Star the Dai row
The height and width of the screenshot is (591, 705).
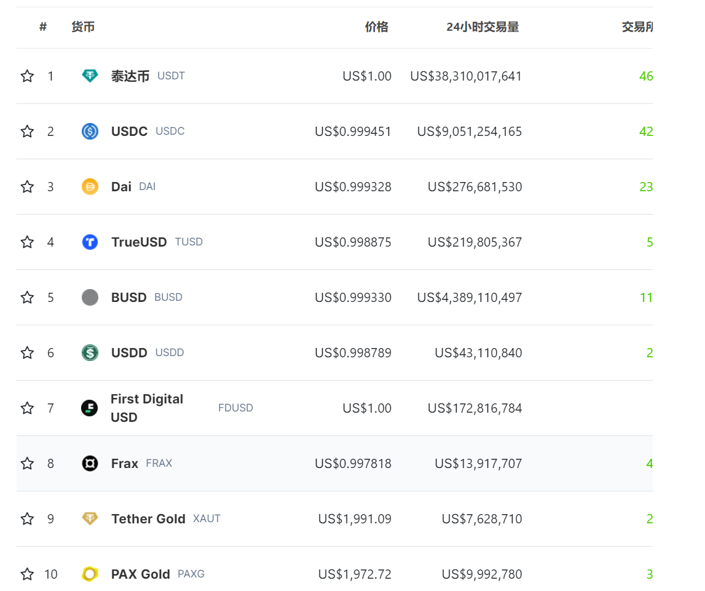pos(28,187)
